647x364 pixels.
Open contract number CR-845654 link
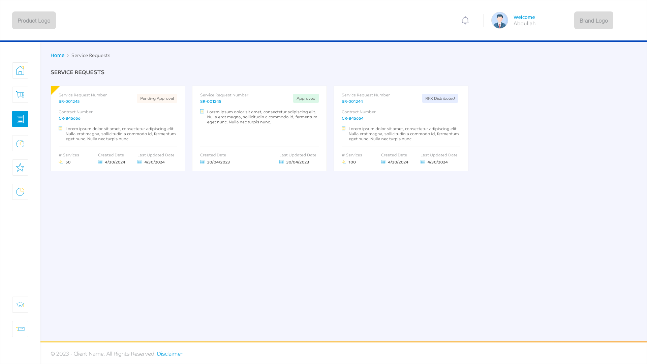pos(352,118)
